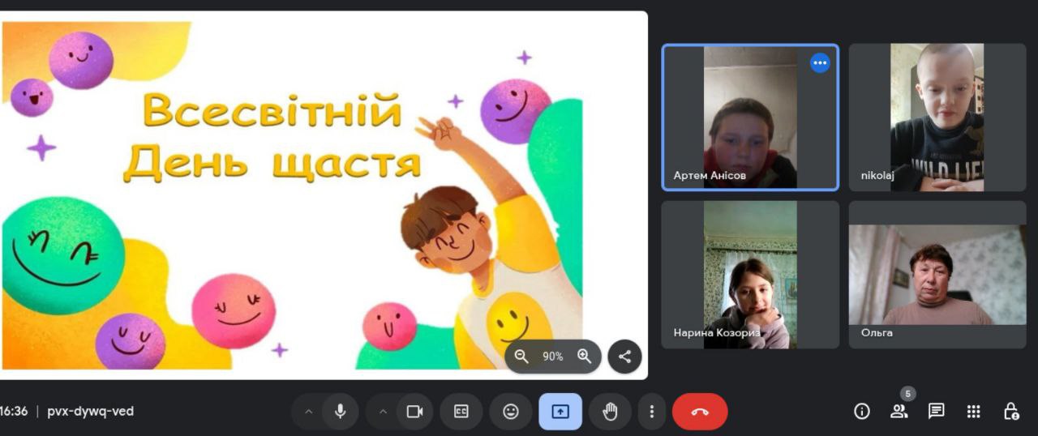Open audio settings chevron beside microphone
This screenshot has height=436, width=1038.
[x=308, y=412]
